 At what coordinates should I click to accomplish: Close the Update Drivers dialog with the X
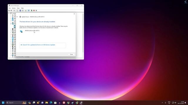(74, 14)
